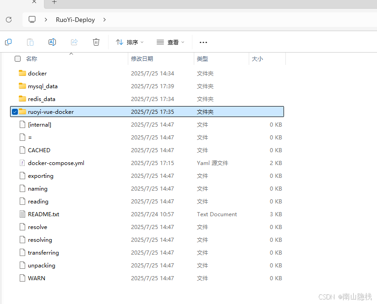
Task: Click the See more (...) toolbar icon
Action: pyautogui.click(x=203, y=42)
